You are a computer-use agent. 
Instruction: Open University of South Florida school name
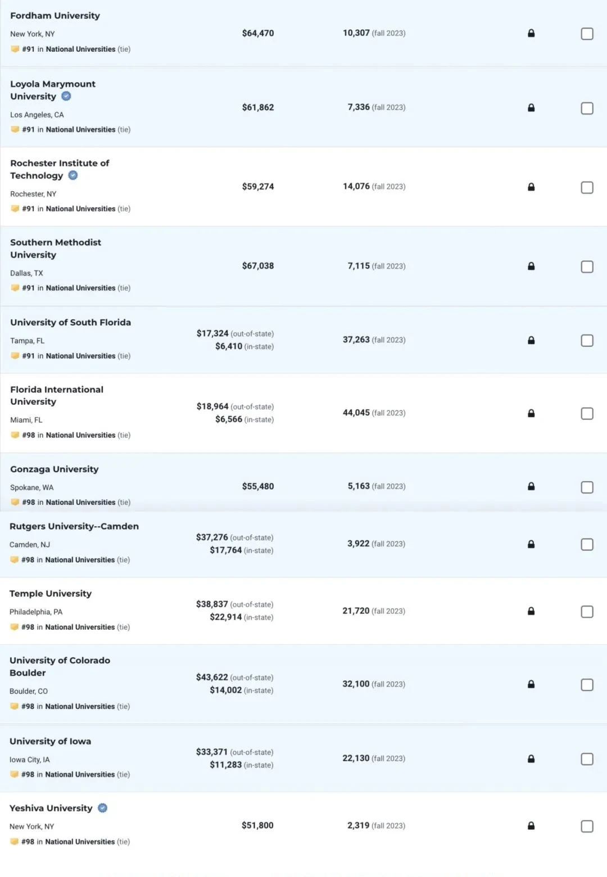point(71,322)
